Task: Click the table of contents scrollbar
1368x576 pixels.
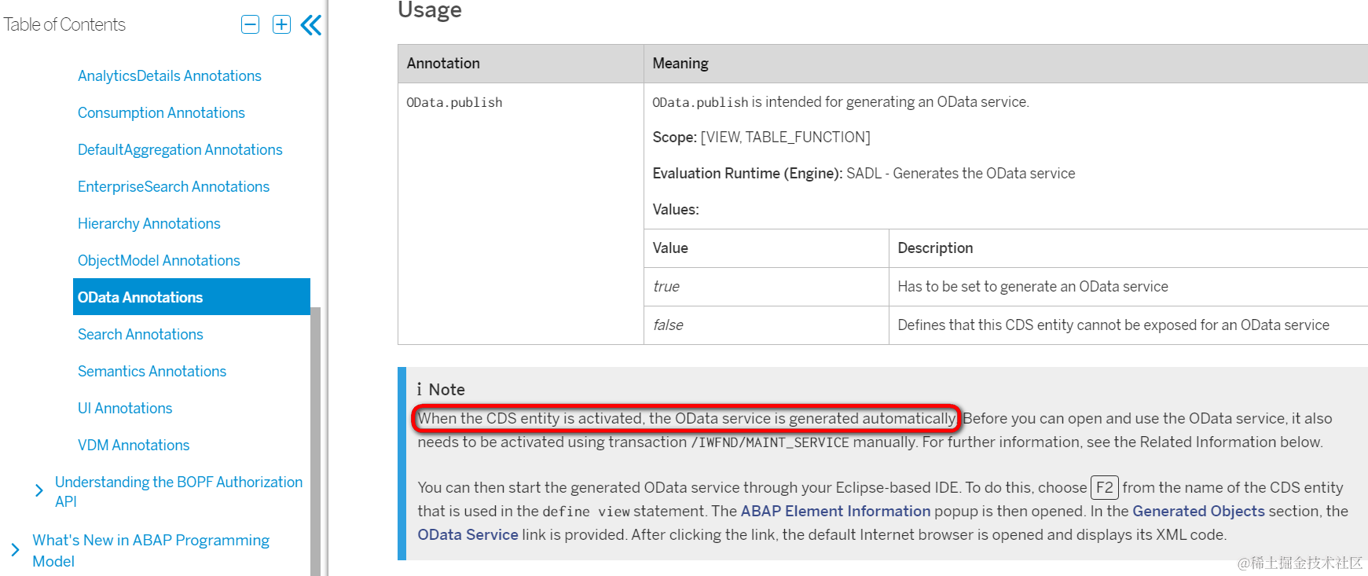Action: click(316, 441)
